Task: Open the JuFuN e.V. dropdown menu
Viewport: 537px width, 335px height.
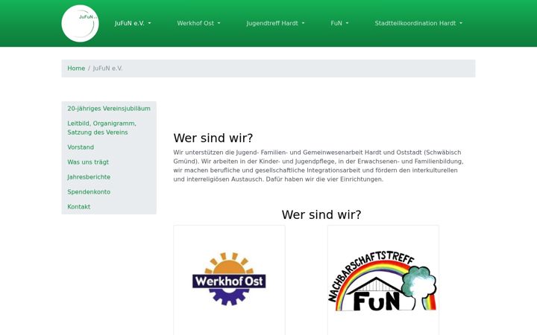Action: (x=133, y=23)
